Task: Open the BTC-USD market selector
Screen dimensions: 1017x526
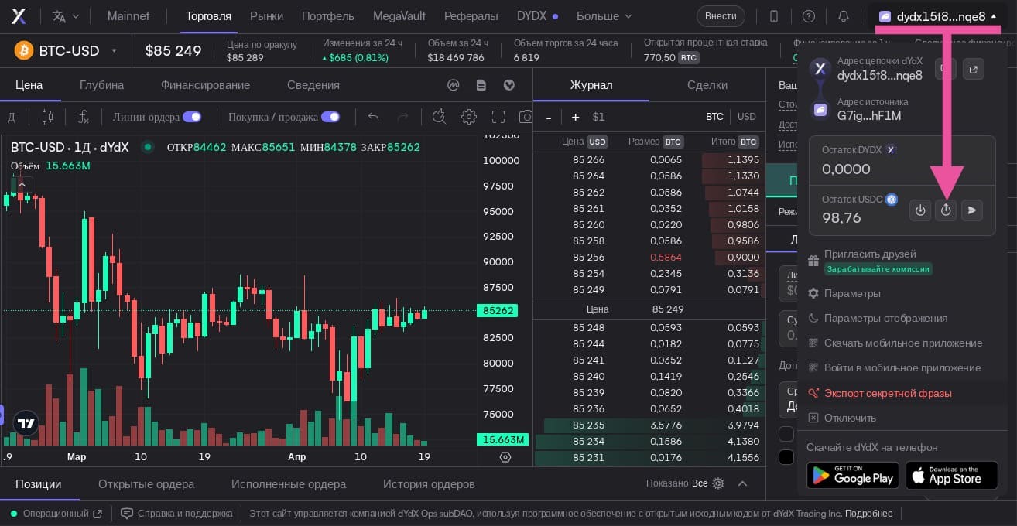Action: point(65,51)
